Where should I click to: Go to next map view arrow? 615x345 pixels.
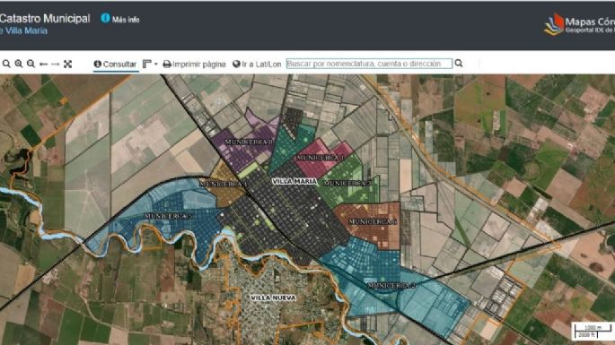tap(56, 64)
